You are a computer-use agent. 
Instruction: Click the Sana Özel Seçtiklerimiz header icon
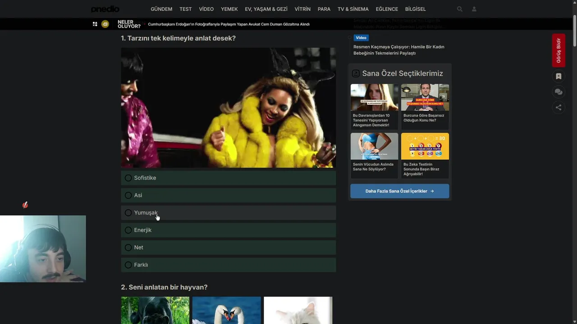tap(356, 73)
